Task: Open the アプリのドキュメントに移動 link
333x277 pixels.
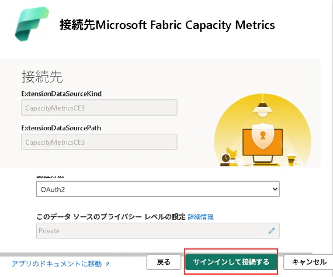Action: [x=57, y=264]
